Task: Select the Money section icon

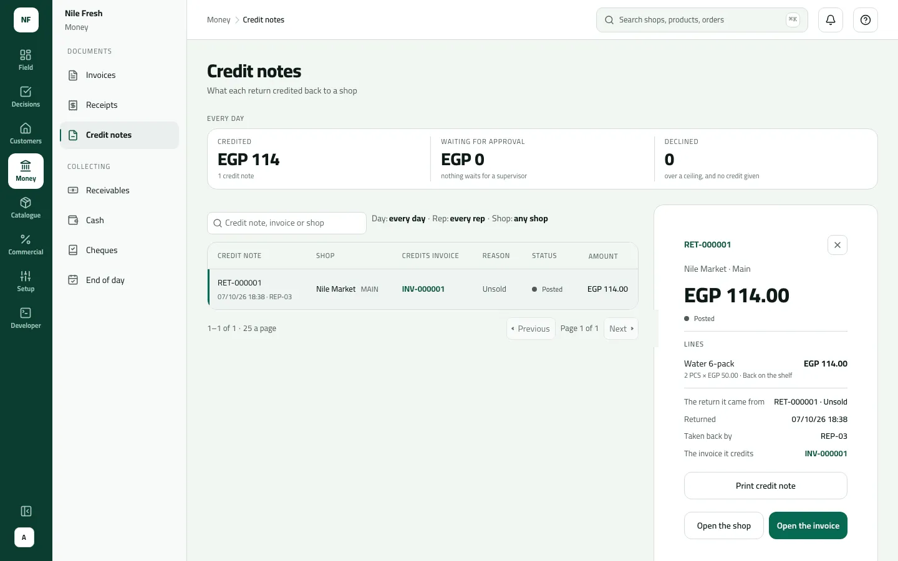Action: pos(26,171)
